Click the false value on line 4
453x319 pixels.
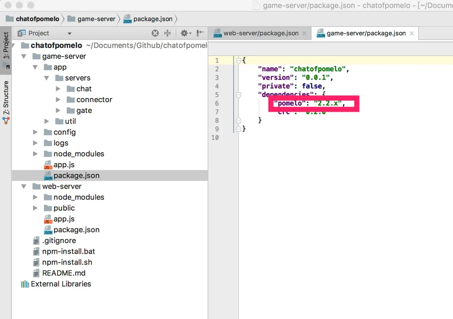(312, 86)
